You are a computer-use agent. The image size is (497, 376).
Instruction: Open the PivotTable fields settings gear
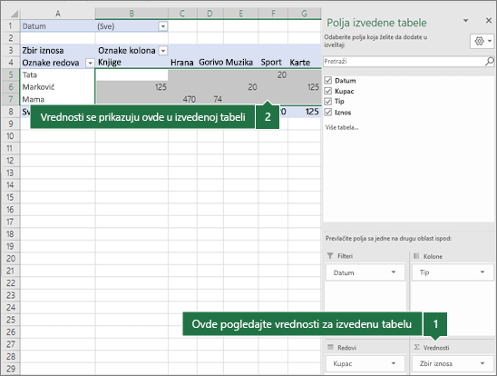coord(482,41)
